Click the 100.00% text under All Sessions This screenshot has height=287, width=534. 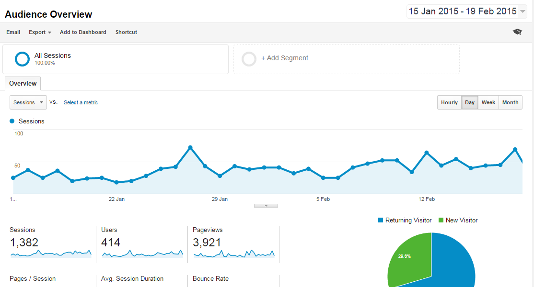pos(45,63)
